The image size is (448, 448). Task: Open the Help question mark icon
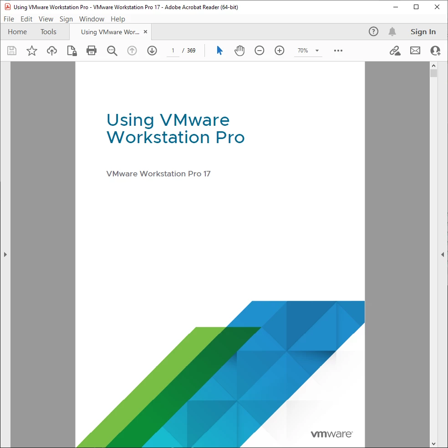point(373,31)
